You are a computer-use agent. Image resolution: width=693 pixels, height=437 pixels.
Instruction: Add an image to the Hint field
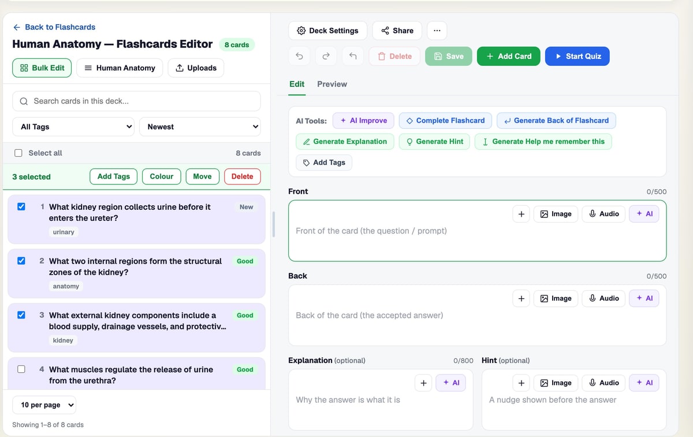(x=556, y=383)
